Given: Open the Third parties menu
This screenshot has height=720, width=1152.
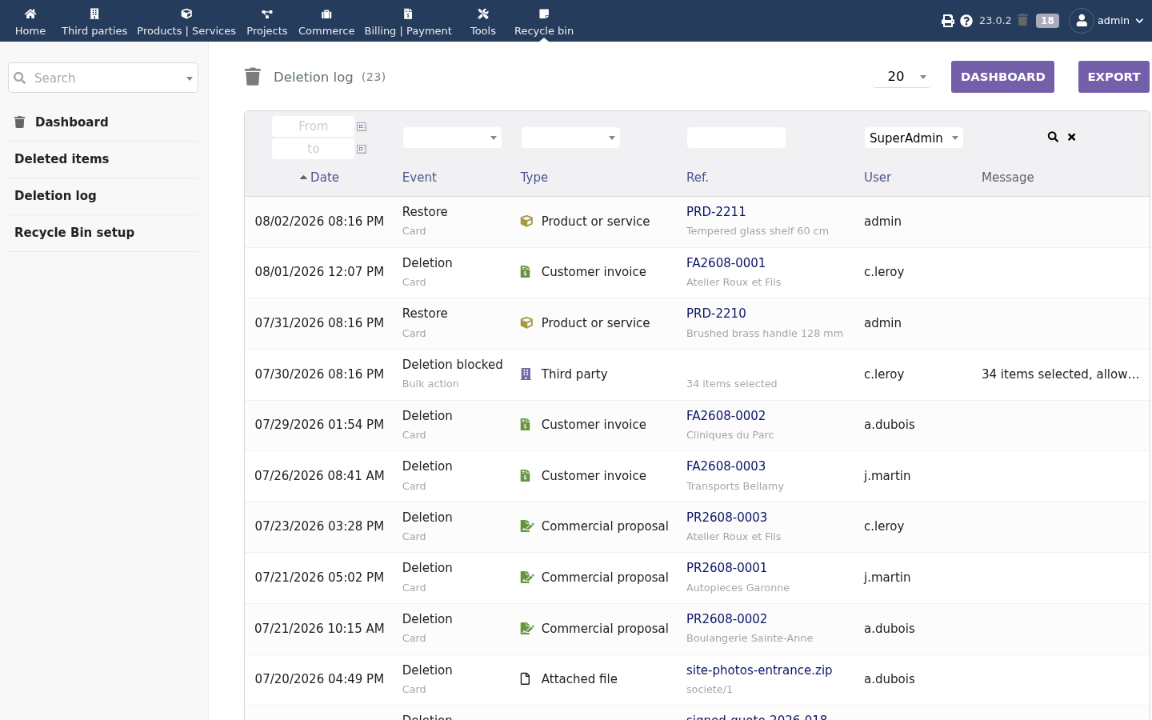Looking at the screenshot, I should point(94,21).
